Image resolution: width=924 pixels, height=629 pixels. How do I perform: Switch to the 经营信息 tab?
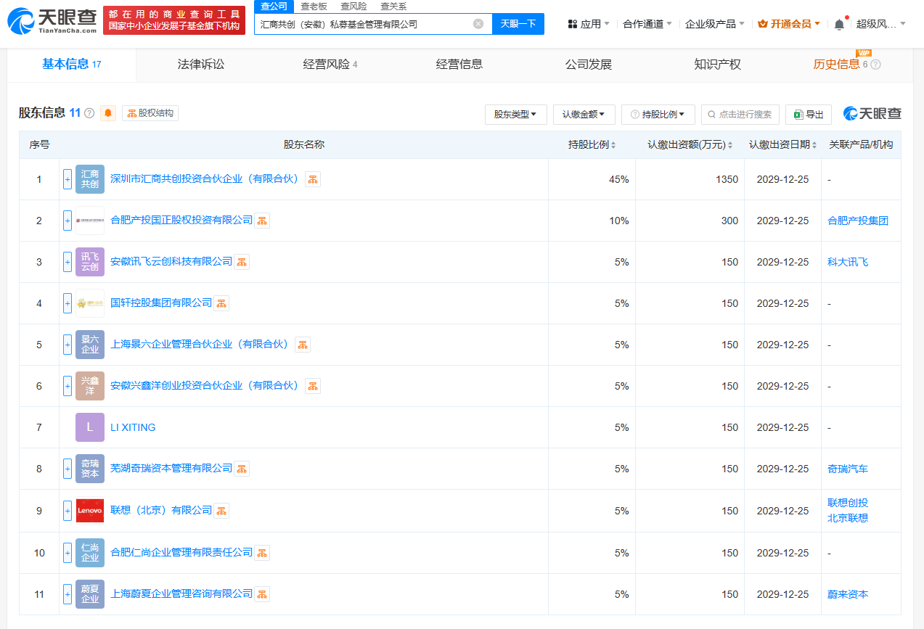click(x=459, y=65)
